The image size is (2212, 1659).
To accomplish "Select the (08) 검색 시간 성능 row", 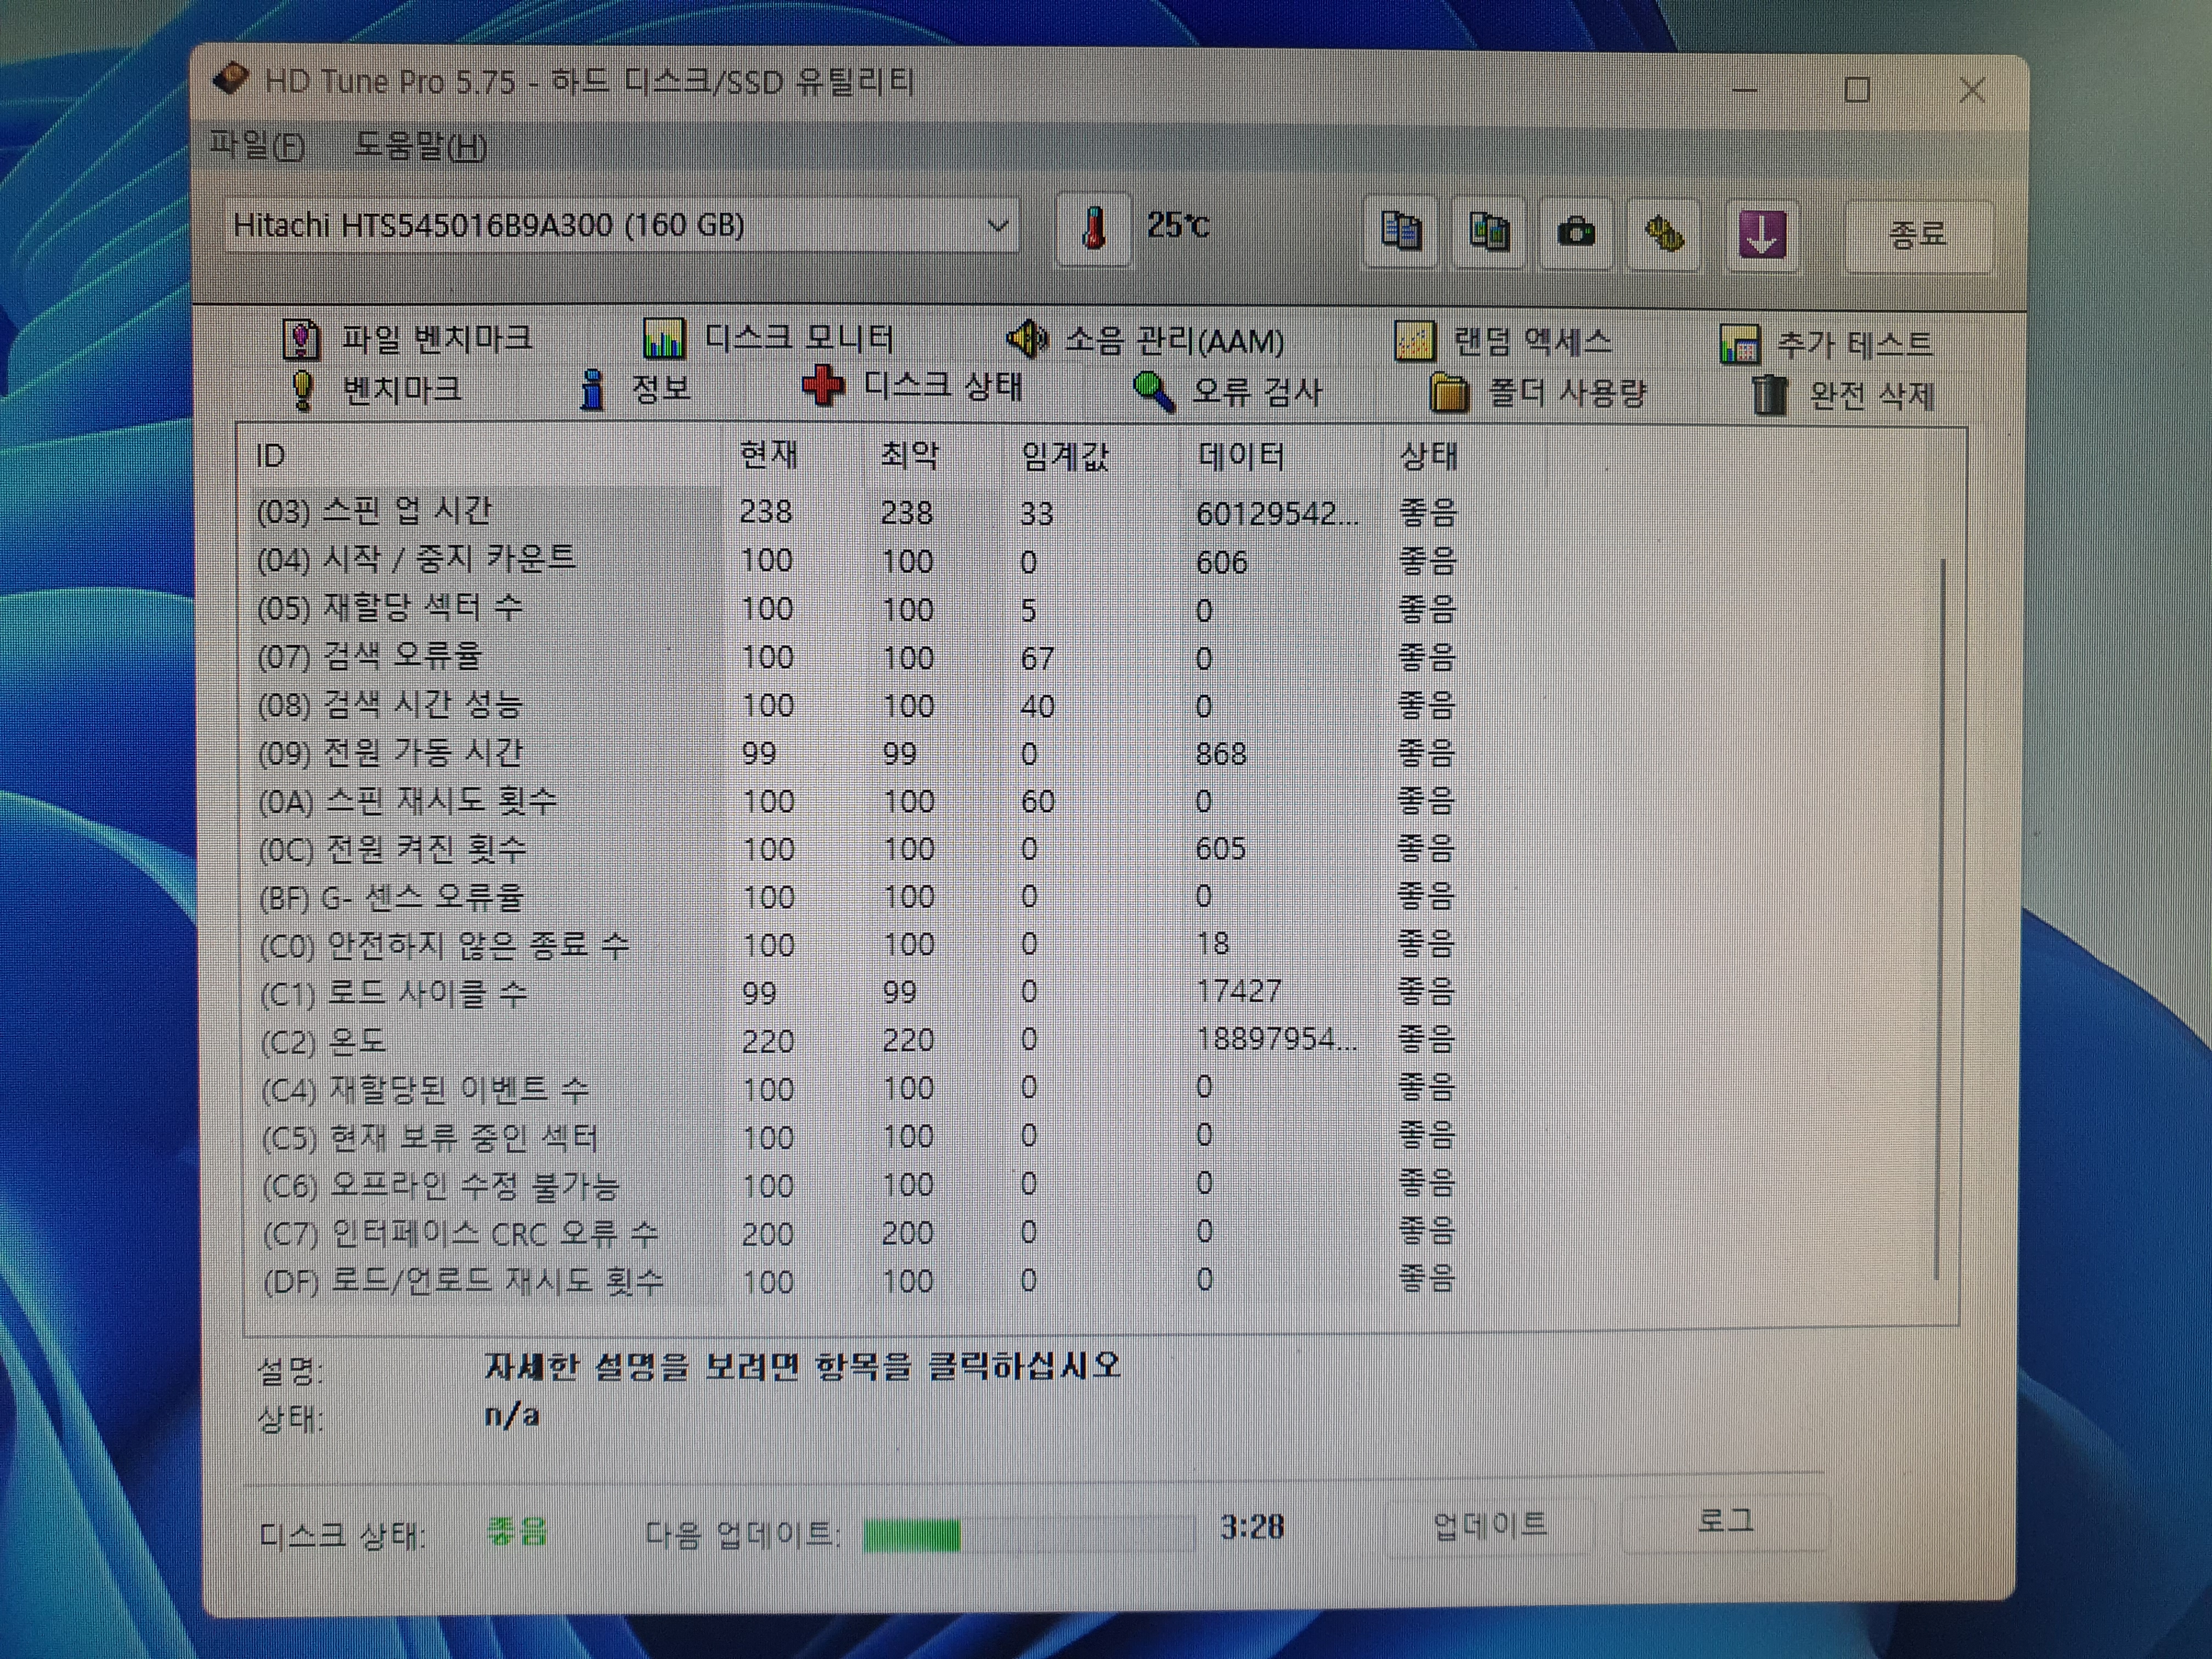I will tap(856, 705).
